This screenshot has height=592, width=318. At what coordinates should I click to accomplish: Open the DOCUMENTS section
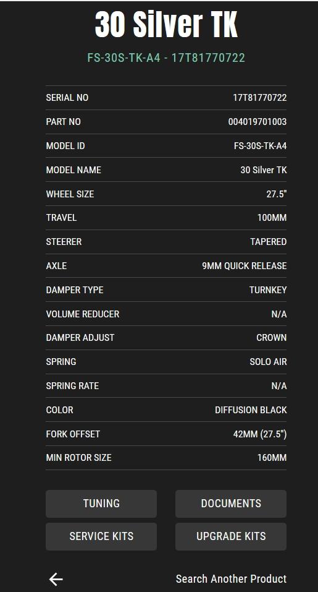pyautogui.click(x=230, y=504)
